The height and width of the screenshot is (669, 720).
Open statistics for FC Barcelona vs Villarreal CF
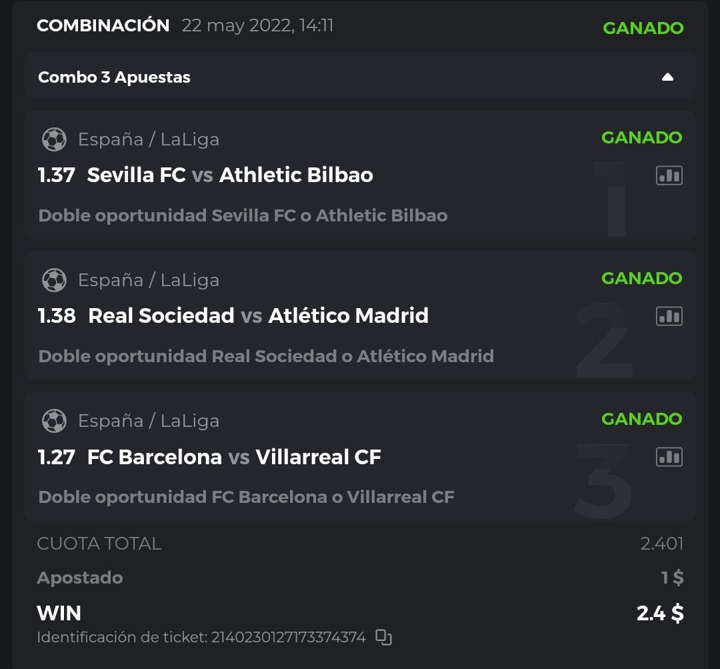tap(669, 457)
